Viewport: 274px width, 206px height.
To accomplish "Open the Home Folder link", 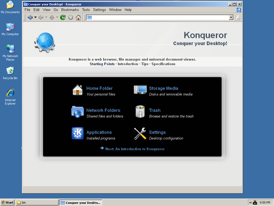I will click(x=100, y=88).
